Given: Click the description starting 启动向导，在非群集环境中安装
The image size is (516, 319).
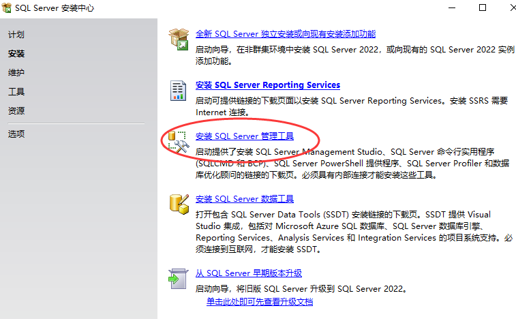Looking at the screenshot, I should 355,55.
